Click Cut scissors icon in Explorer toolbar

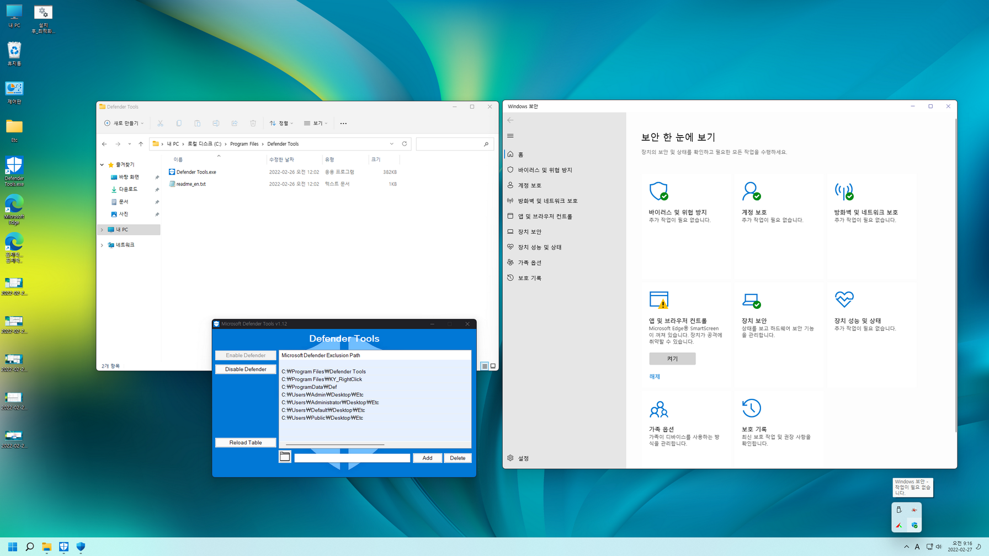click(x=160, y=123)
